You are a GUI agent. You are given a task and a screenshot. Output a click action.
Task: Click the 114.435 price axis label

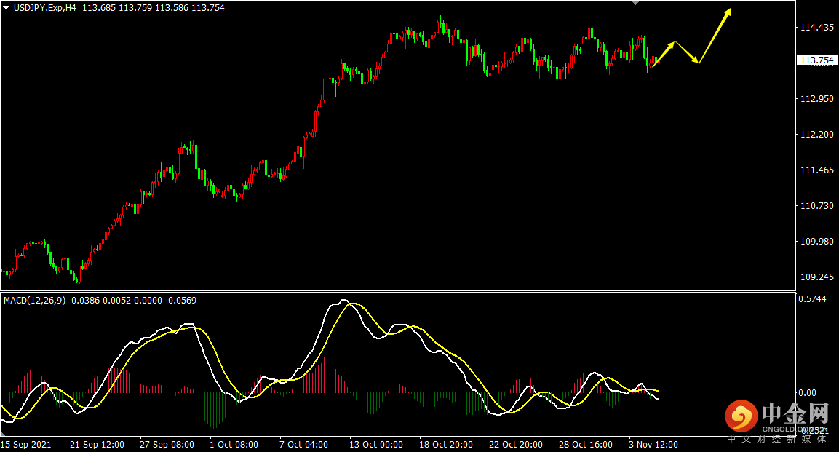point(816,28)
